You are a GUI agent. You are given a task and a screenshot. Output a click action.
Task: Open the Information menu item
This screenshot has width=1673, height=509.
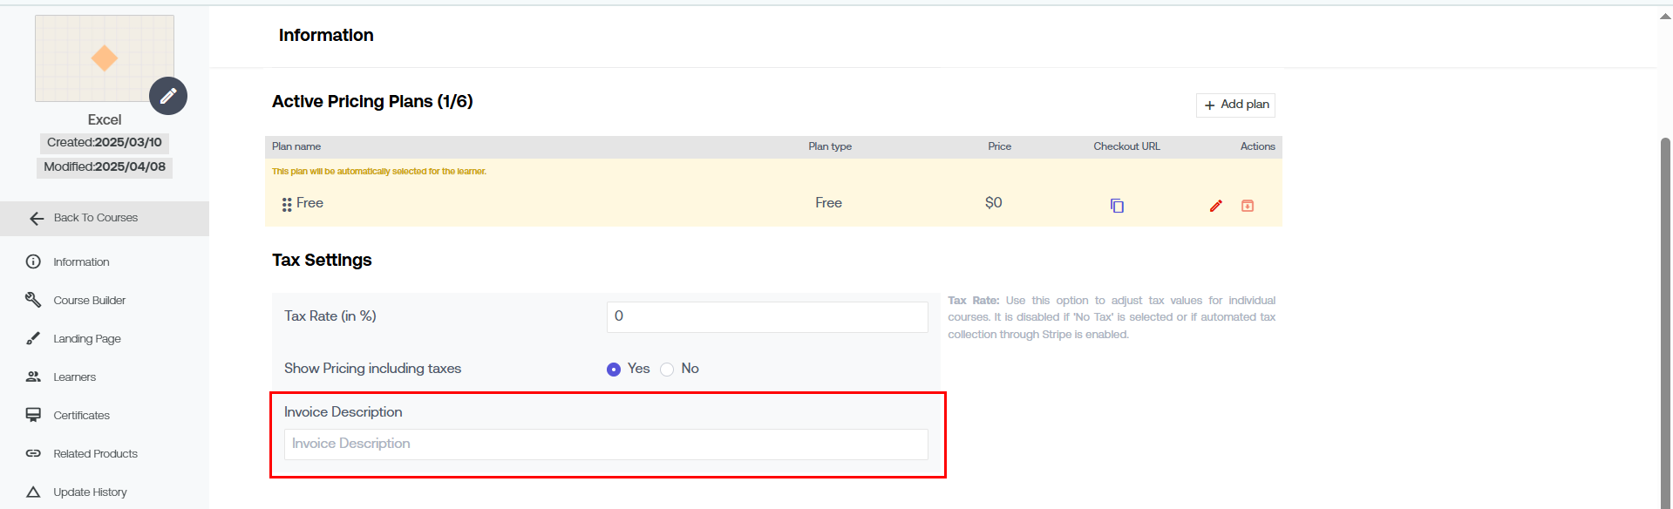pos(81,261)
